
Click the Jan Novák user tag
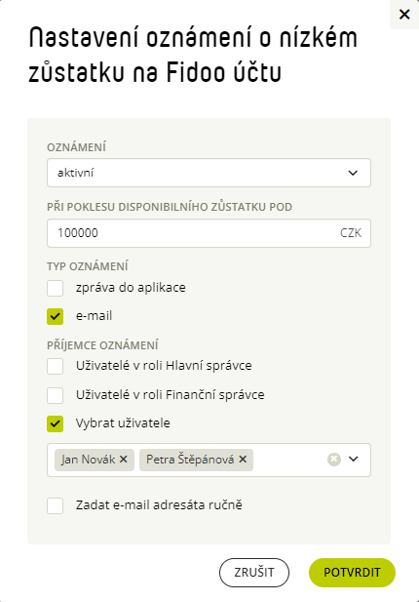tap(88, 460)
